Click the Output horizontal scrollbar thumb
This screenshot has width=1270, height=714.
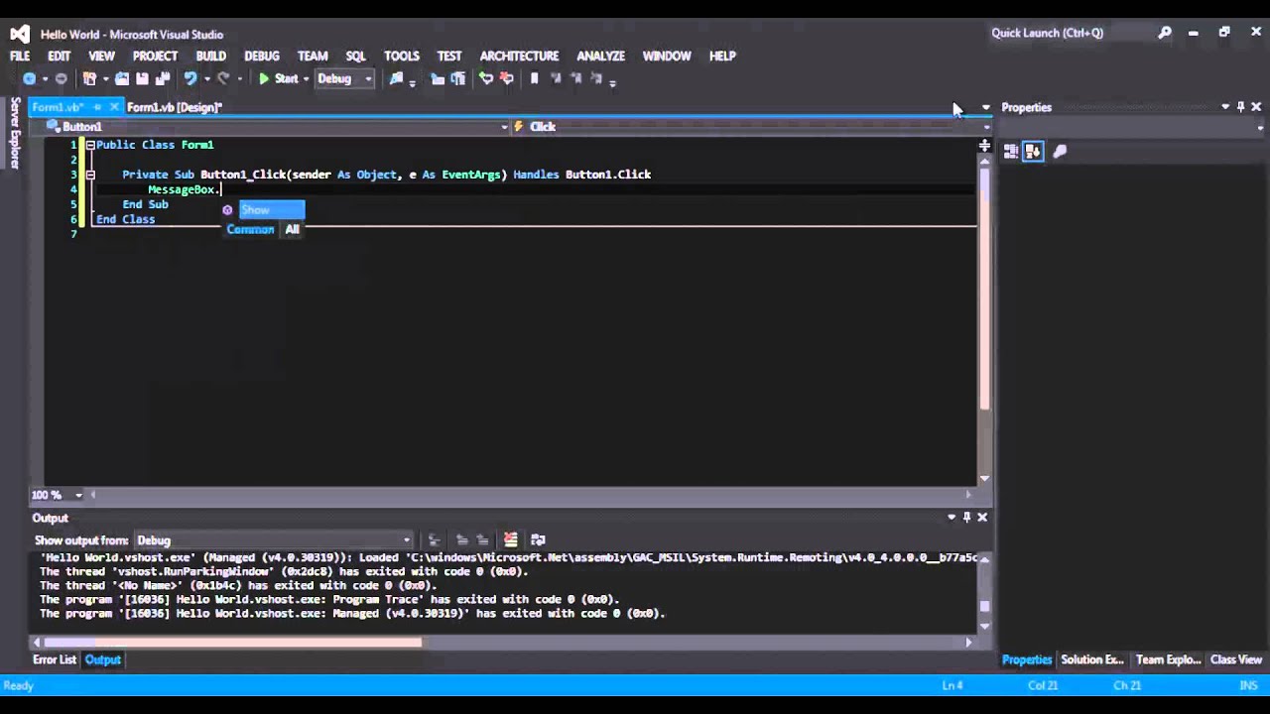[x=233, y=643]
